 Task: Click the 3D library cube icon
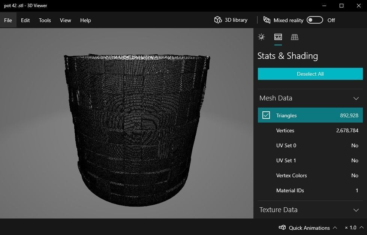(x=218, y=20)
